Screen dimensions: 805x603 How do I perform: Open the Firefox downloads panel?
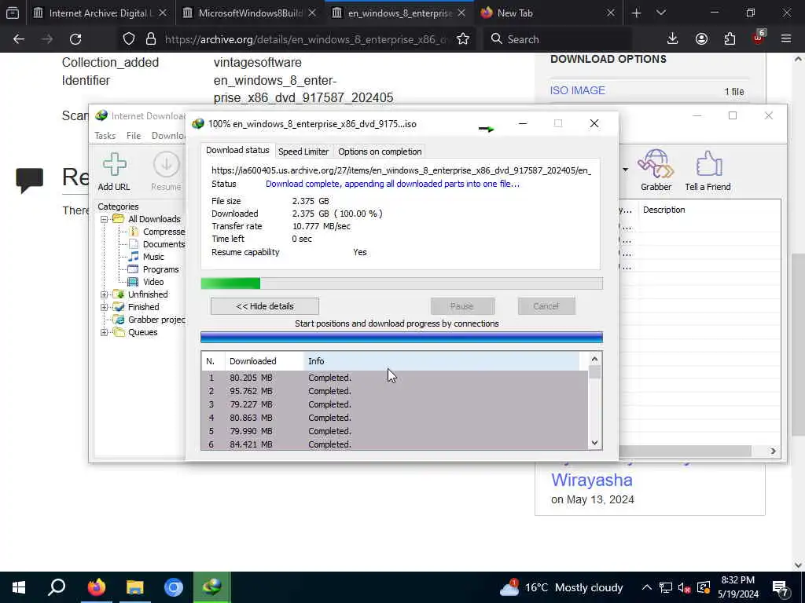point(672,39)
